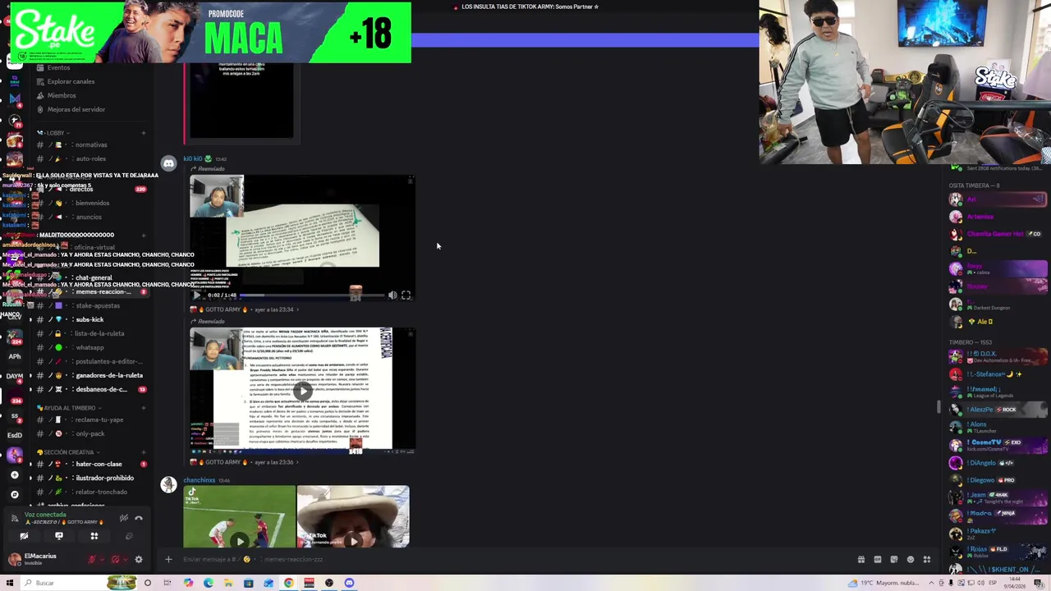Expand microphone input options arrow
Viewport: 1051px width, 591px height.
(x=101, y=560)
